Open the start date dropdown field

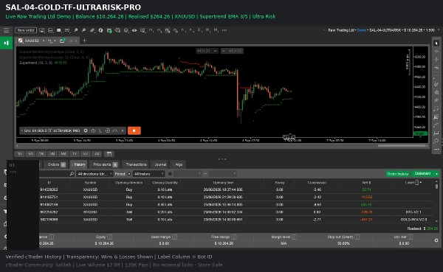[x=188, y=174]
